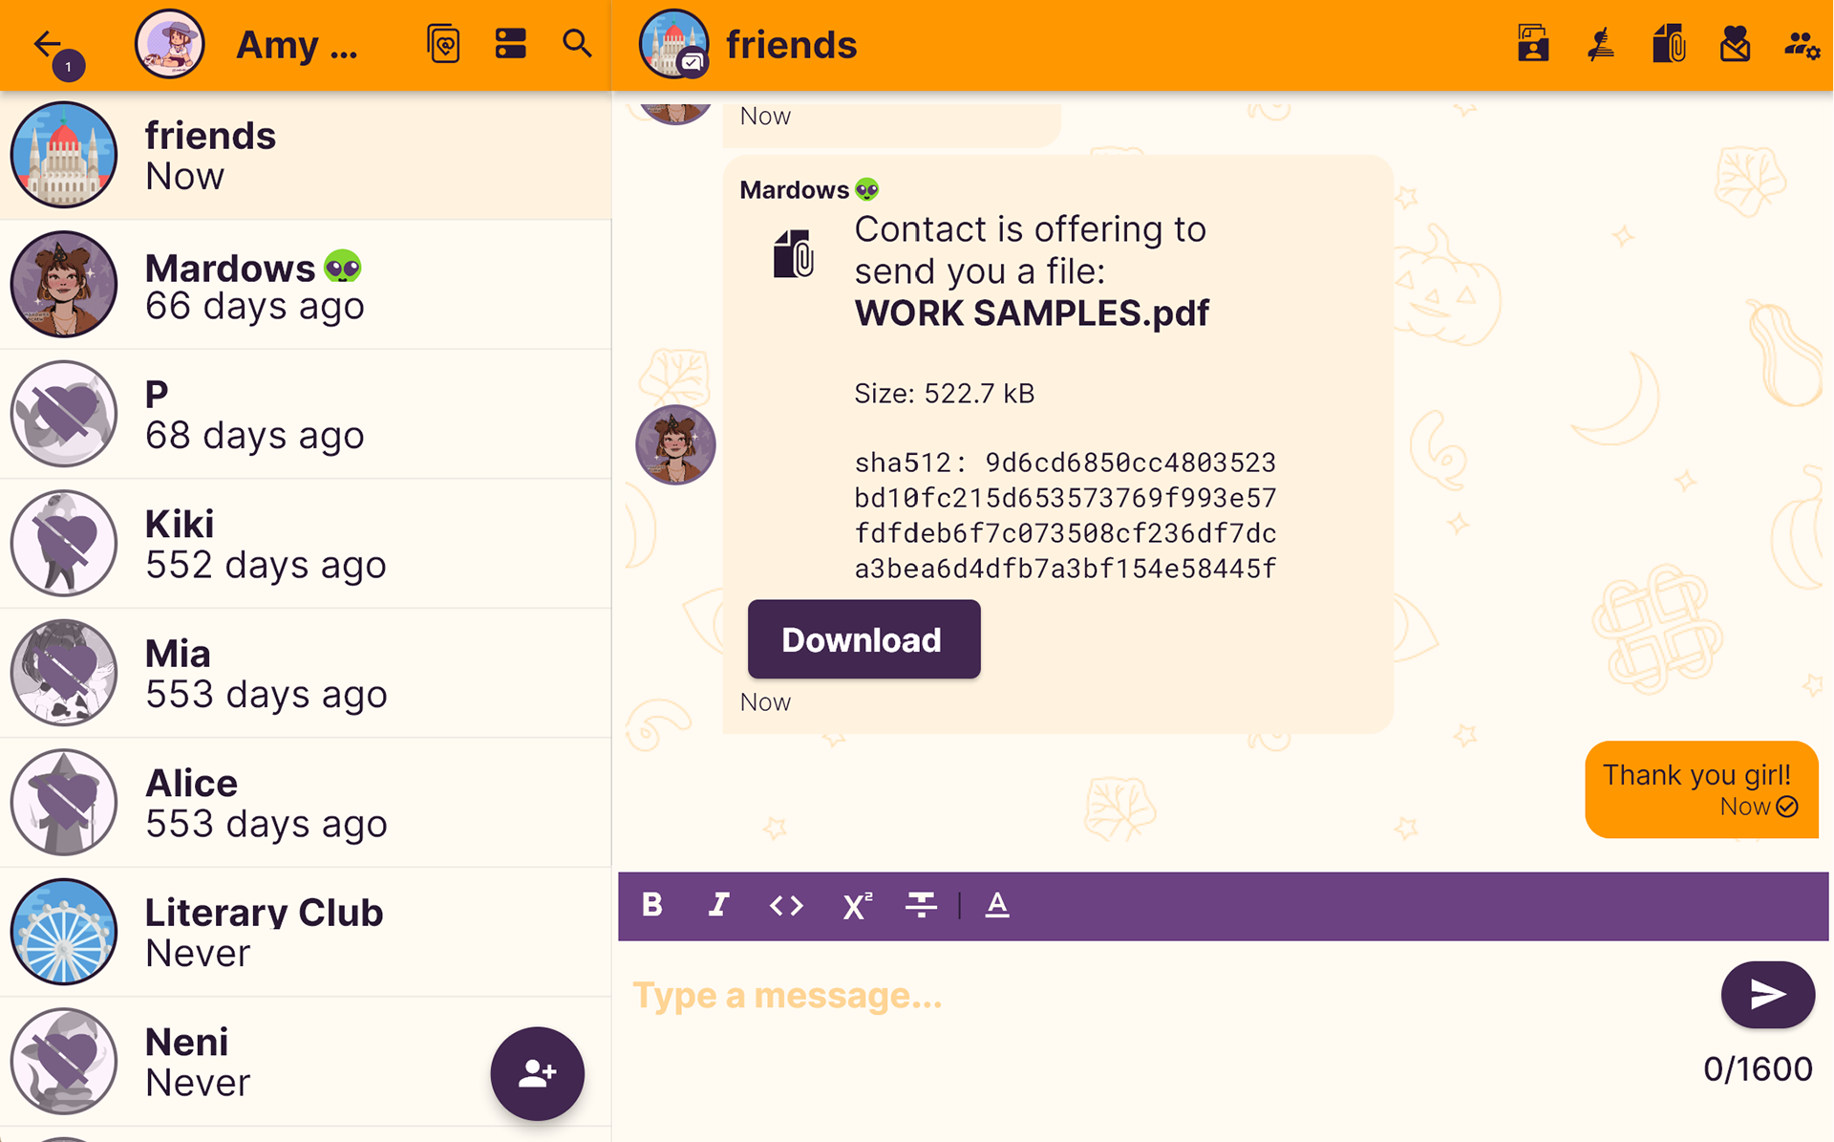Click the invite heart envelope icon

pos(1735,44)
